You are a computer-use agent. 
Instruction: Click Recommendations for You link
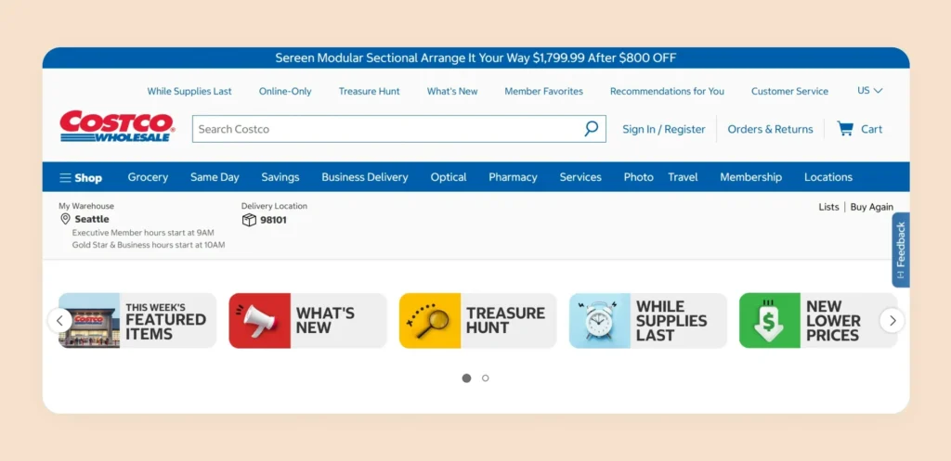(667, 92)
